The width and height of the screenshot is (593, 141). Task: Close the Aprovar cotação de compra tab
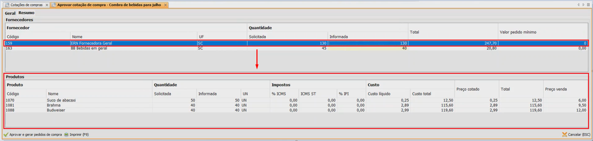pos(165,5)
